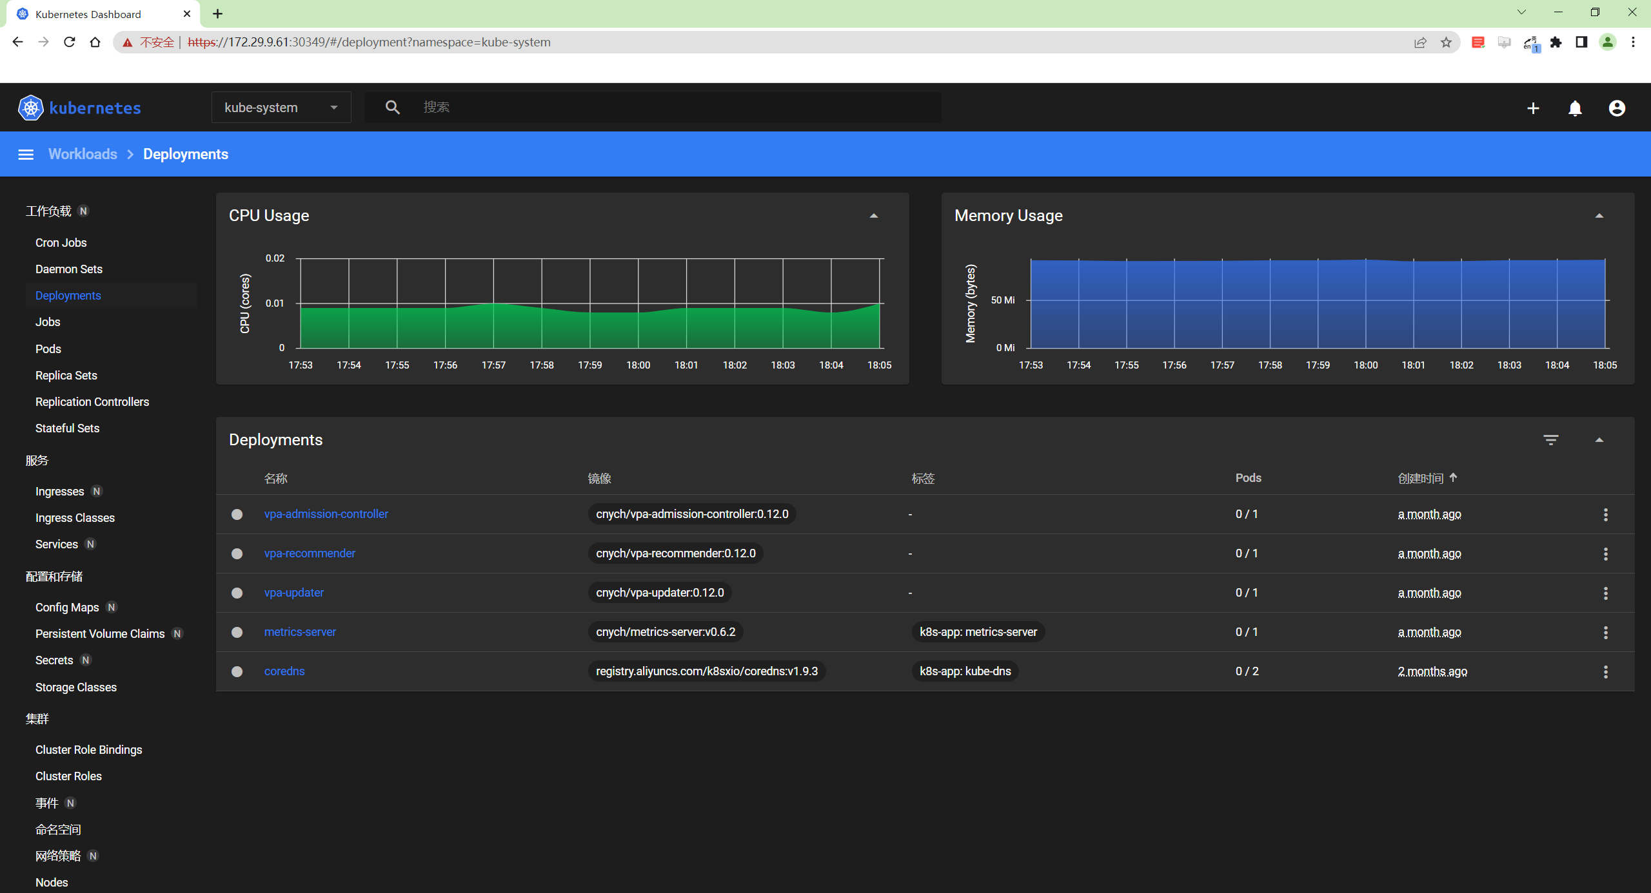Click the browser address bar URL
This screenshot has height=893, width=1651.
pyautogui.click(x=369, y=42)
